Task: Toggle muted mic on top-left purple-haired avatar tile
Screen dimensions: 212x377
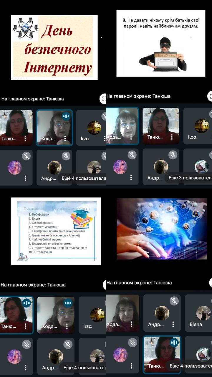Action: (26, 156)
